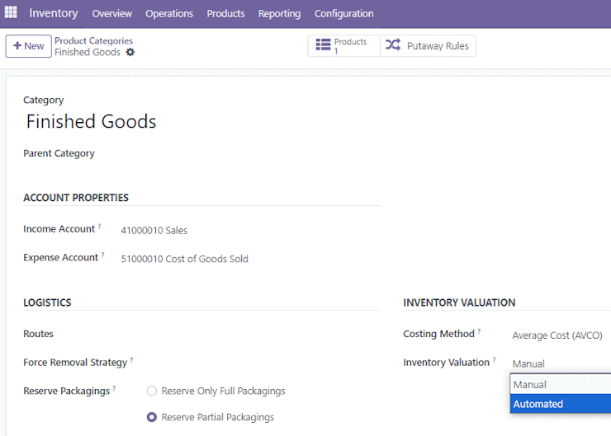Select Reserve Partial Packagings radio button
611x436 pixels.
152,417
